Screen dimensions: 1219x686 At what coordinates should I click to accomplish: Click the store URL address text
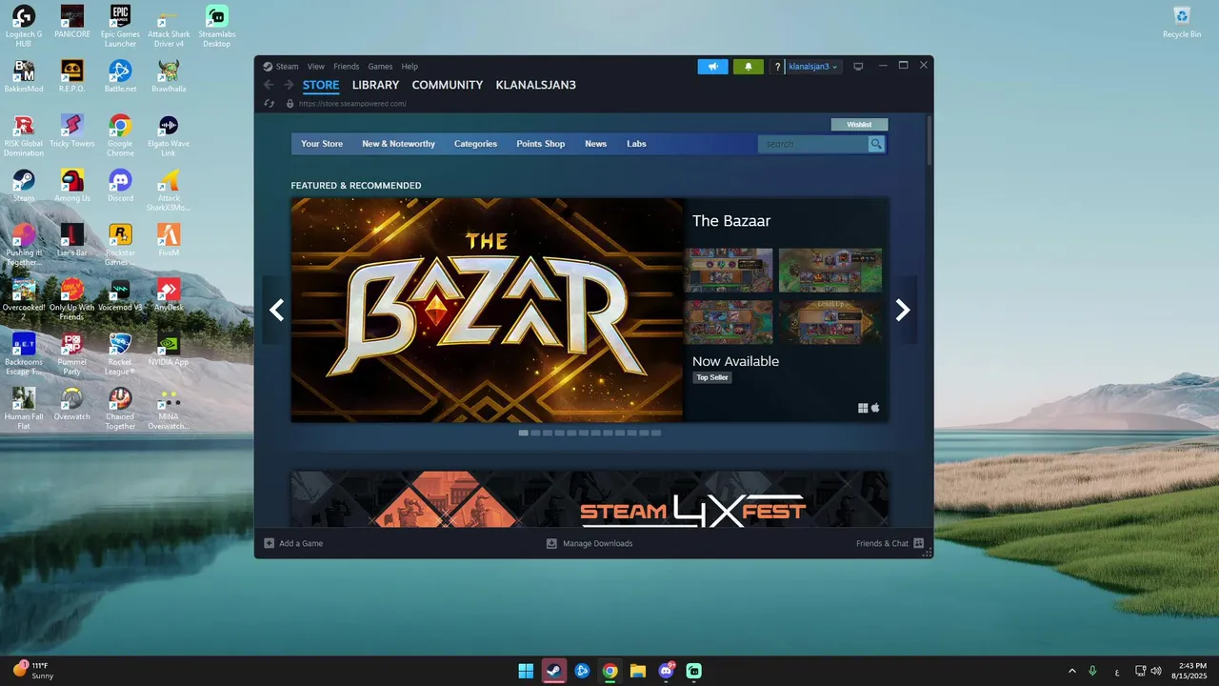coord(352,103)
